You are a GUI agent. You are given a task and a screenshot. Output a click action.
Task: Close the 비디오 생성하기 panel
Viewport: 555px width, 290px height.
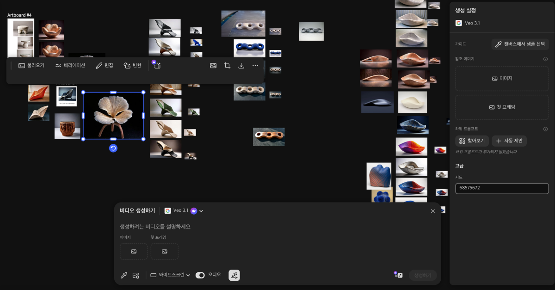433,211
